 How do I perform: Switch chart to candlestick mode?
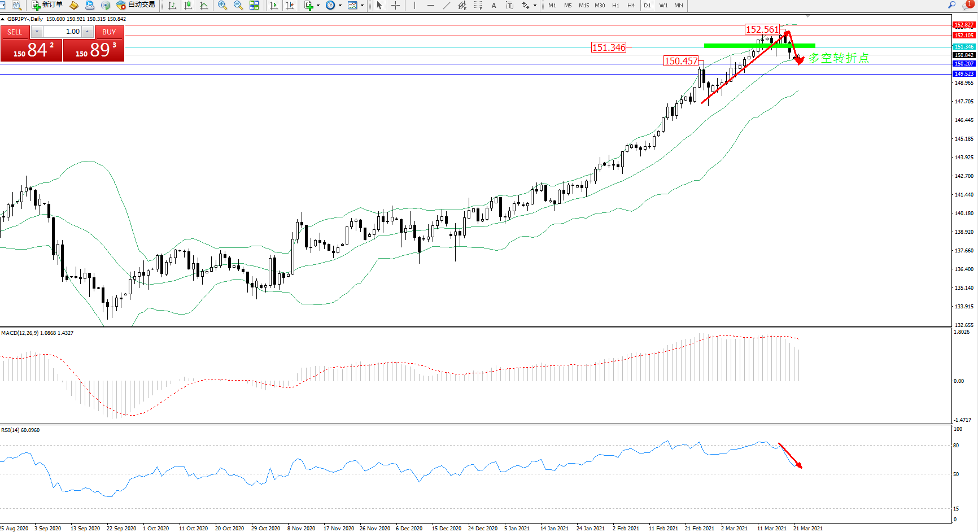188,5
